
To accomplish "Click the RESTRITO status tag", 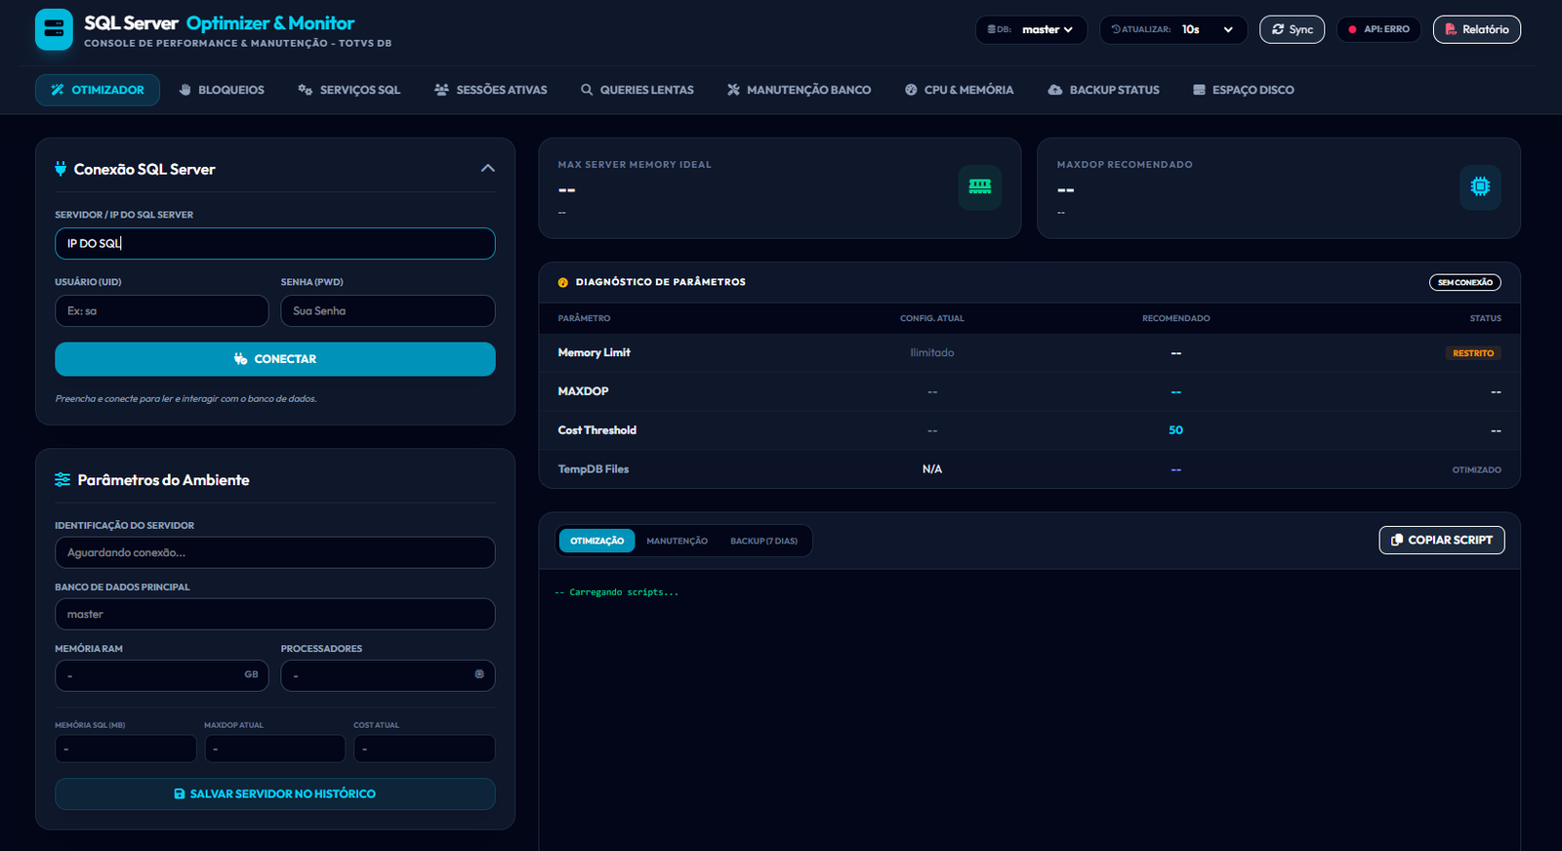I will pos(1473,353).
